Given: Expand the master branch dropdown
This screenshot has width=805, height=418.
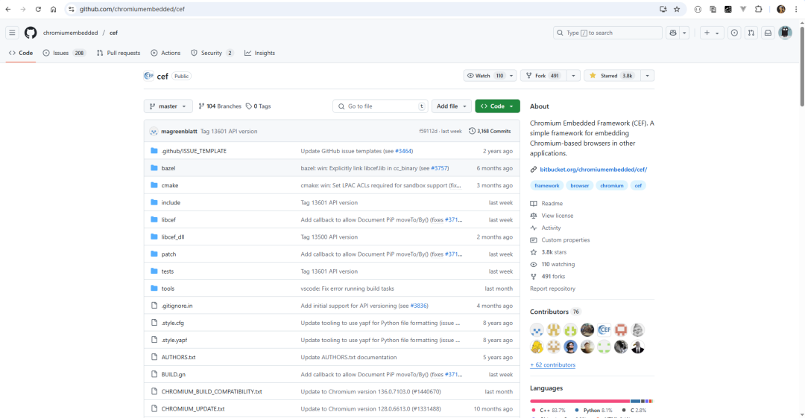Looking at the screenshot, I should (168, 106).
